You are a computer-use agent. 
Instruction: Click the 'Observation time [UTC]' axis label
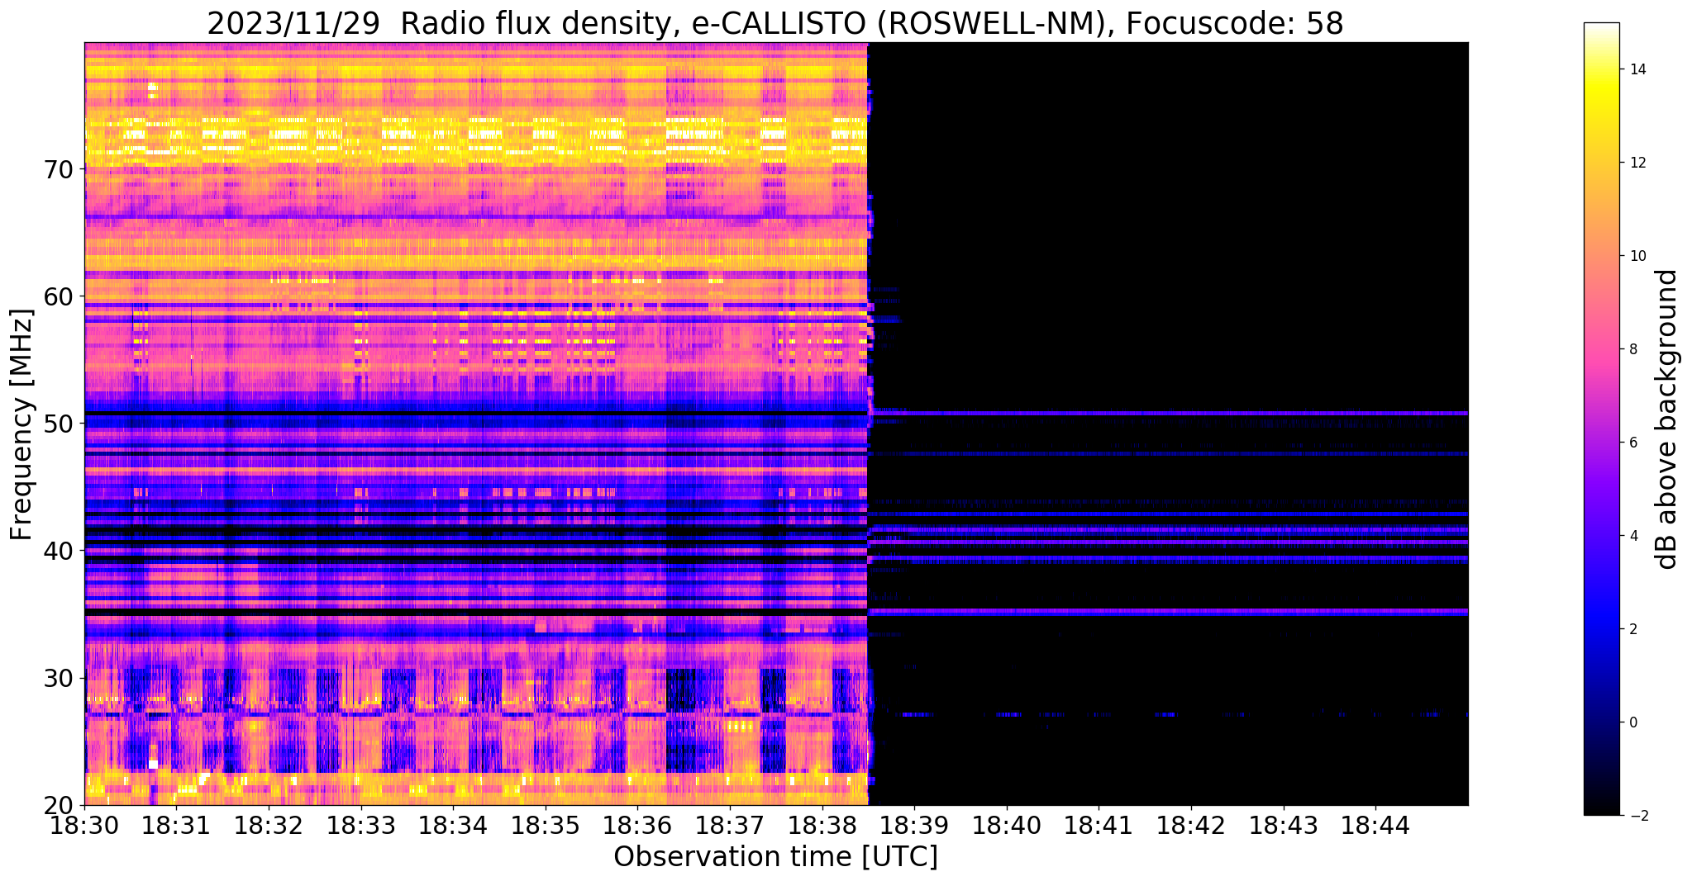coord(775,856)
